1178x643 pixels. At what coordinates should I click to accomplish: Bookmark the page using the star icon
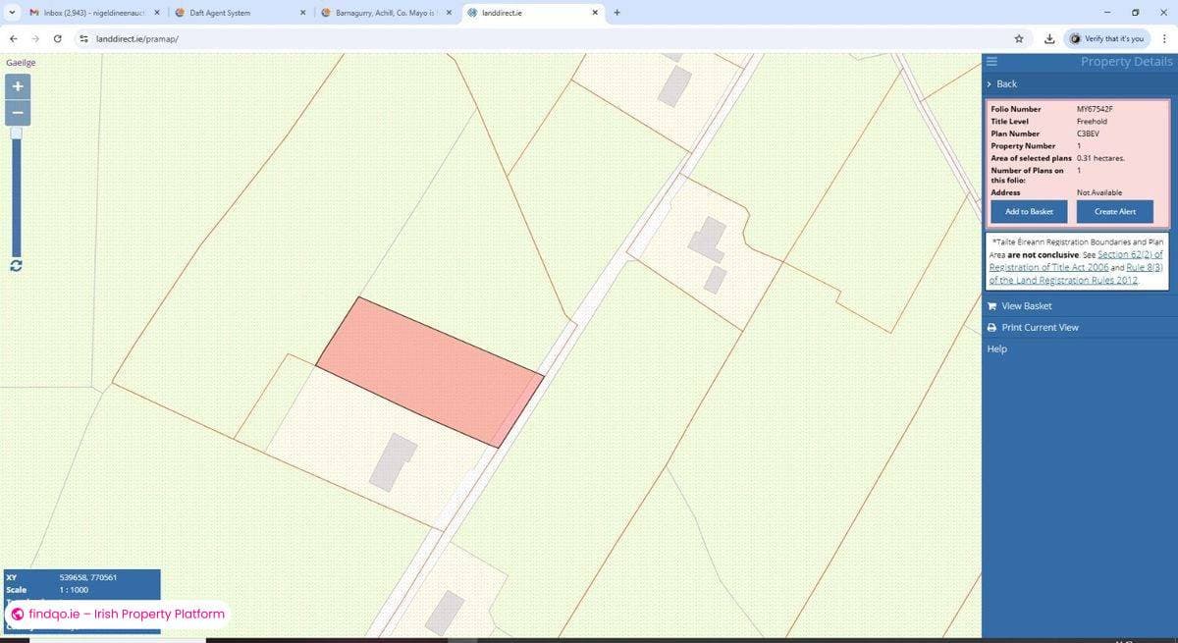[1019, 38]
